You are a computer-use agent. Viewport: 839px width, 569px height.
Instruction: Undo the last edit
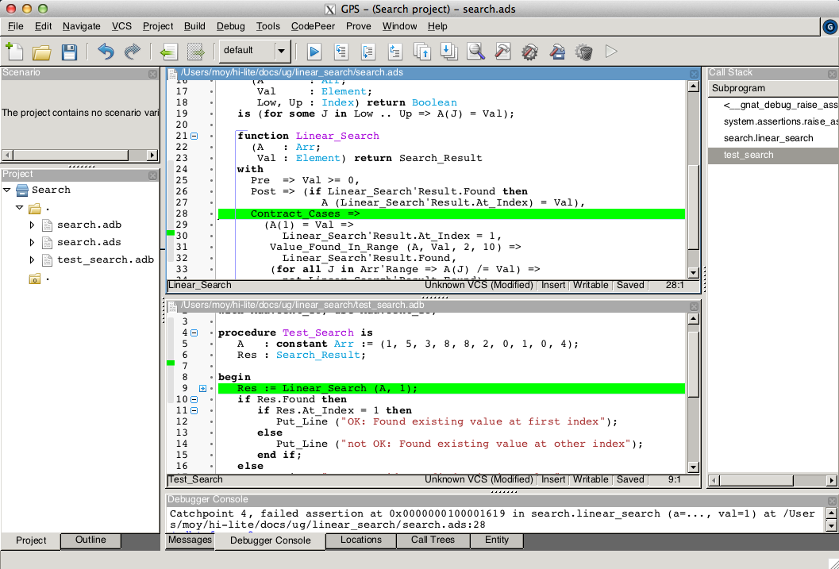[x=106, y=52]
